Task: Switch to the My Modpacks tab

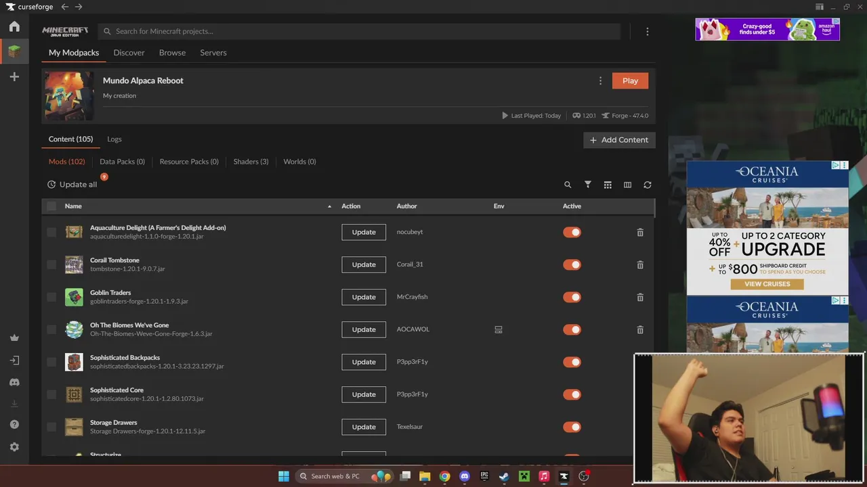Action: pyautogui.click(x=74, y=53)
